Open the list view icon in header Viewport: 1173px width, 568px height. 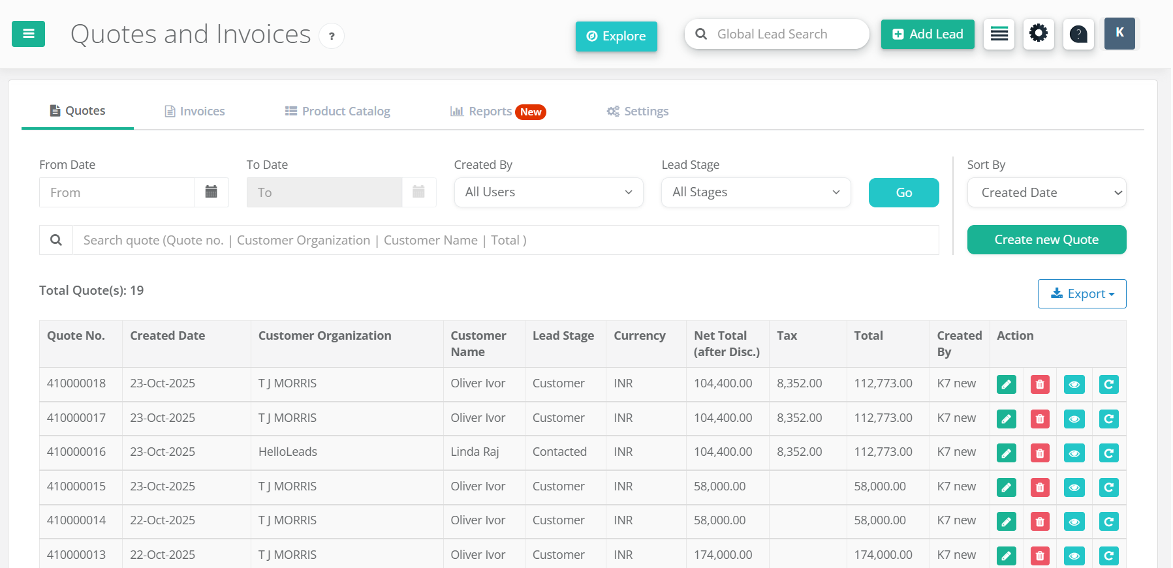(x=999, y=34)
